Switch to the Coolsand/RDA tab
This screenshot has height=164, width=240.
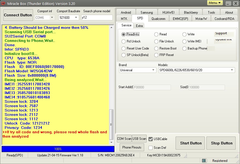[224, 18]
